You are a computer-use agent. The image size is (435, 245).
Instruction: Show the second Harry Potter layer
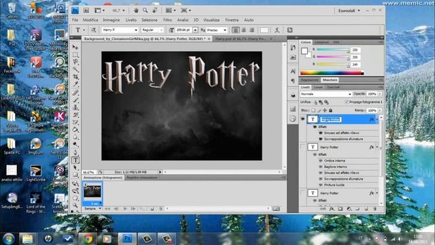(x=302, y=147)
